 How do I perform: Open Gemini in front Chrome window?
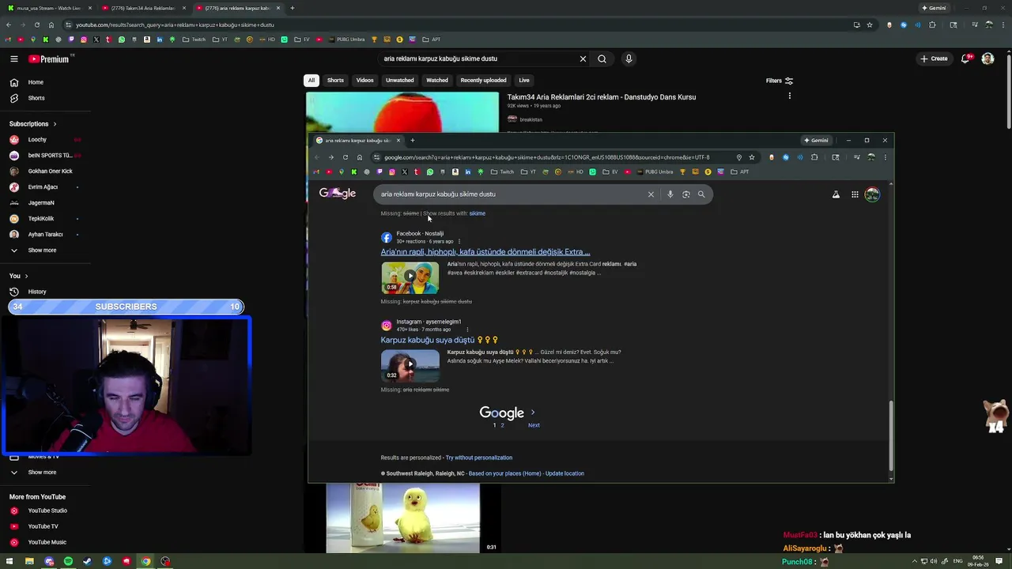816,141
